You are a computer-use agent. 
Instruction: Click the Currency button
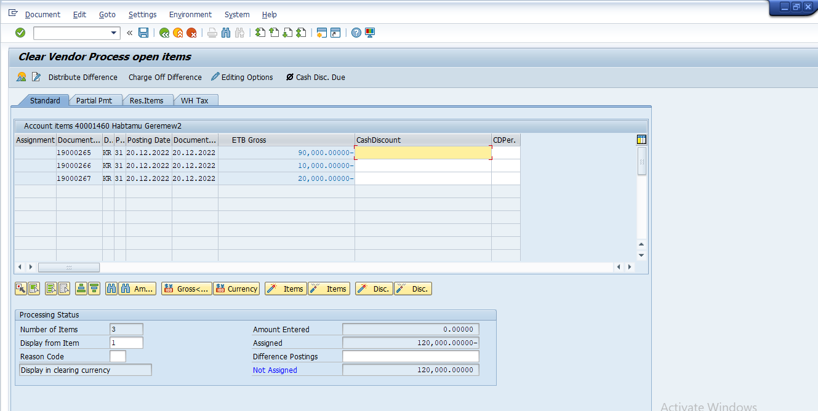236,289
